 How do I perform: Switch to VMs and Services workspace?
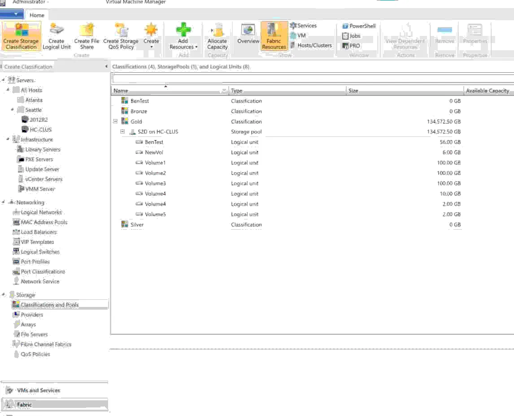[55, 390]
